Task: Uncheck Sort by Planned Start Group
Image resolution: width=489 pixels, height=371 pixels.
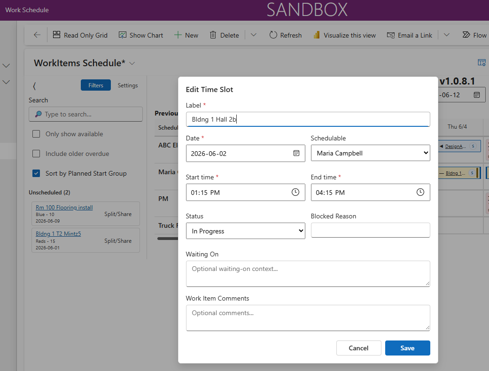Action: pos(36,173)
